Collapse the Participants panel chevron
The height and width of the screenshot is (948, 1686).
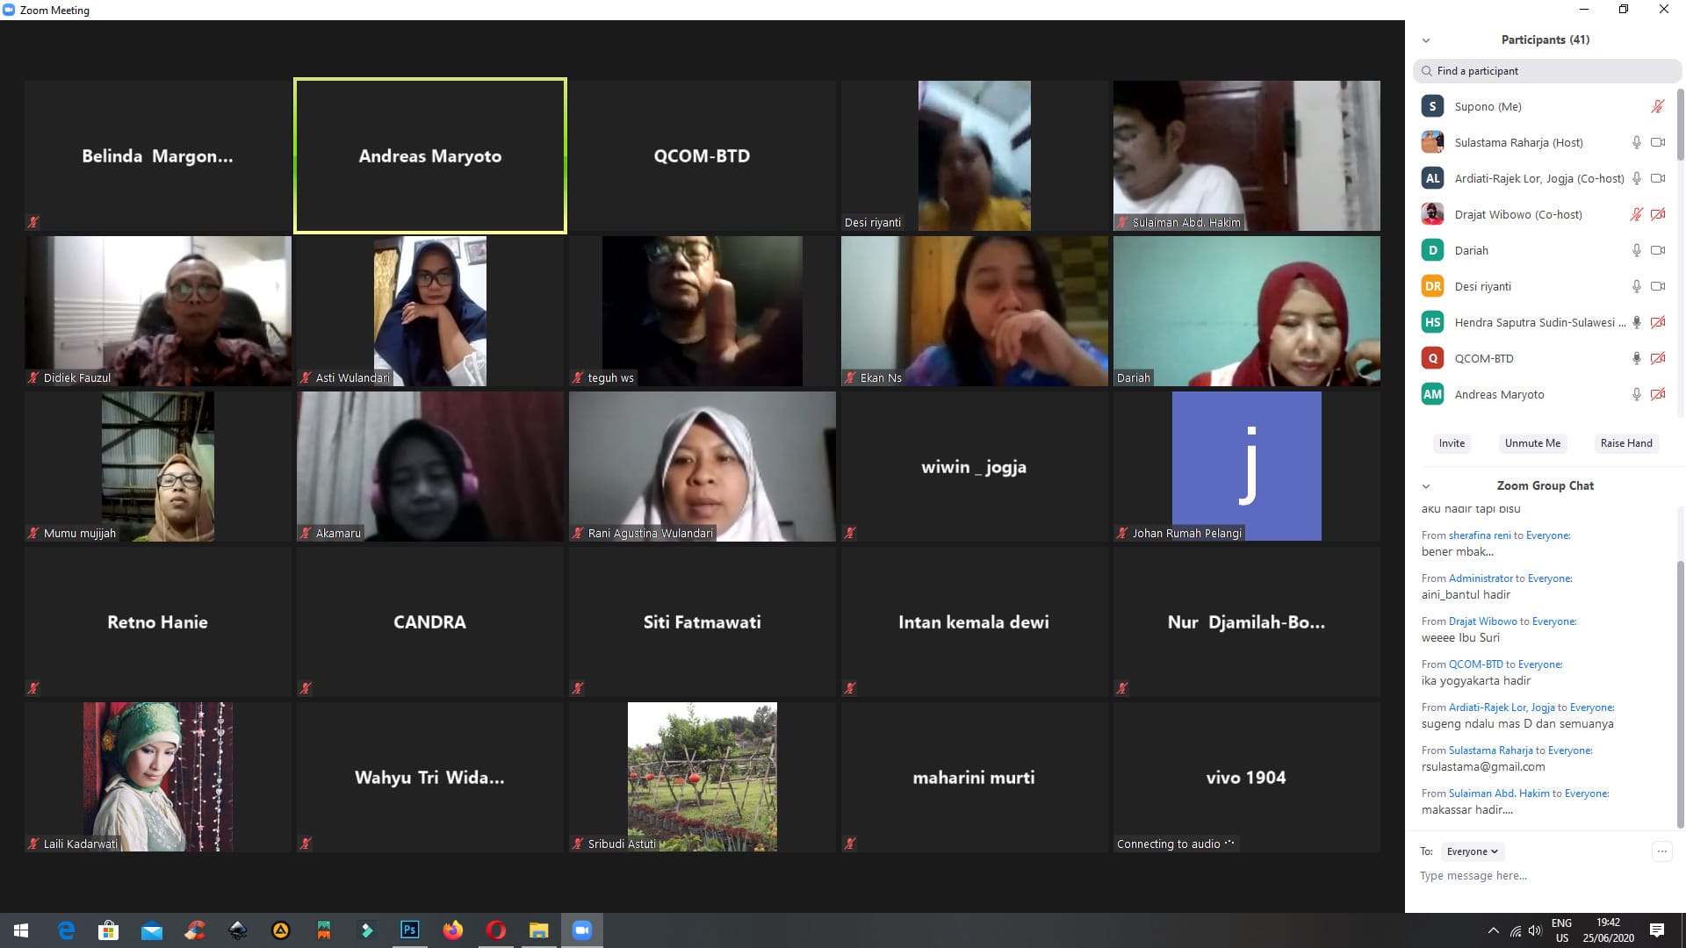coord(1426,40)
